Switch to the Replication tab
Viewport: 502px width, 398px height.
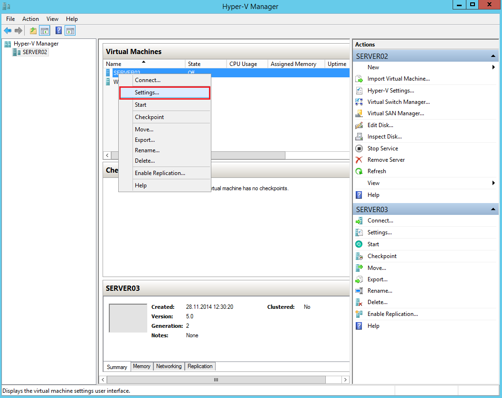click(200, 366)
